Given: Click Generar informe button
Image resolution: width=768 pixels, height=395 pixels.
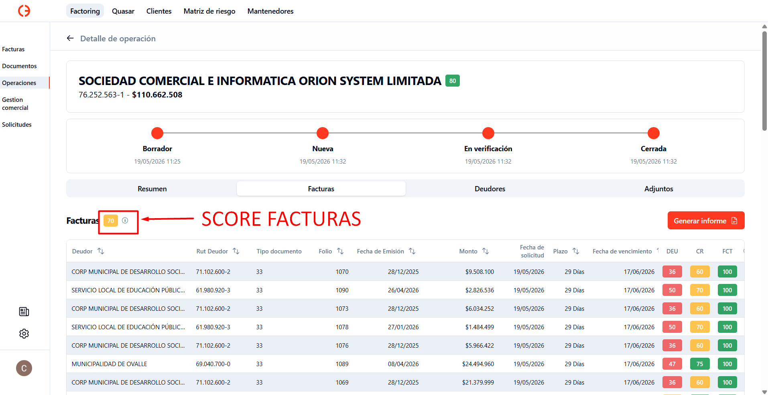Looking at the screenshot, I should (x=706, y=221).
